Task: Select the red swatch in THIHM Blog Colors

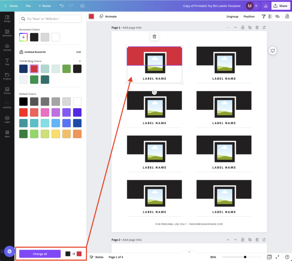Action: 34,69
